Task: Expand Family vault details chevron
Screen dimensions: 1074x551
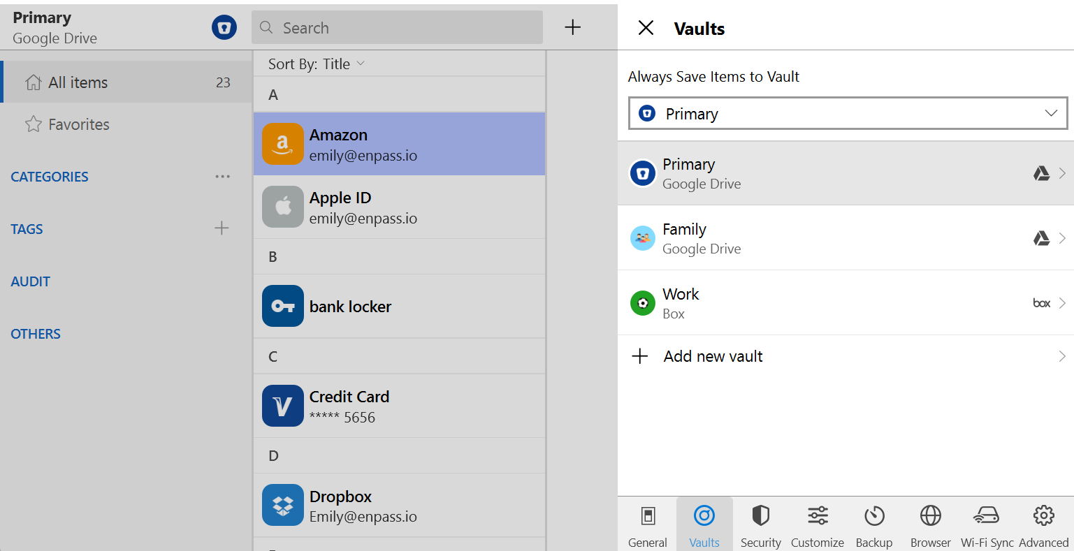Action: (x=1062, y=238)
